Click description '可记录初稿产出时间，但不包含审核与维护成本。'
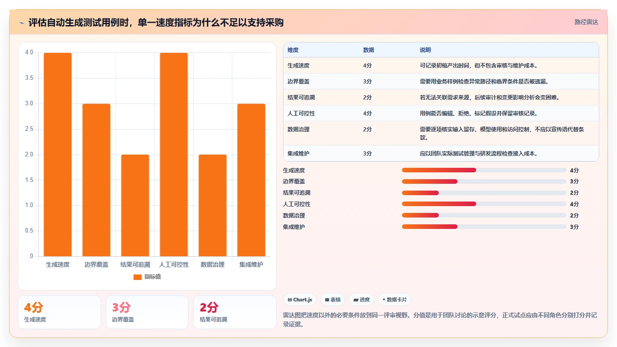The height and width of the screenshot is (347, 617). pyautogui.click(x=479, y=66)
